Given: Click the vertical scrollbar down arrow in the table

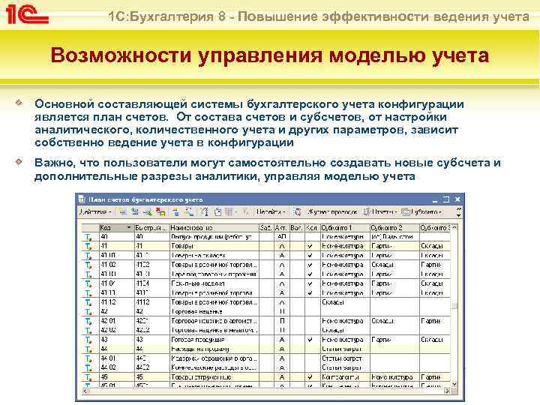Looking at the screenshot, I should [x=454, y=384].
